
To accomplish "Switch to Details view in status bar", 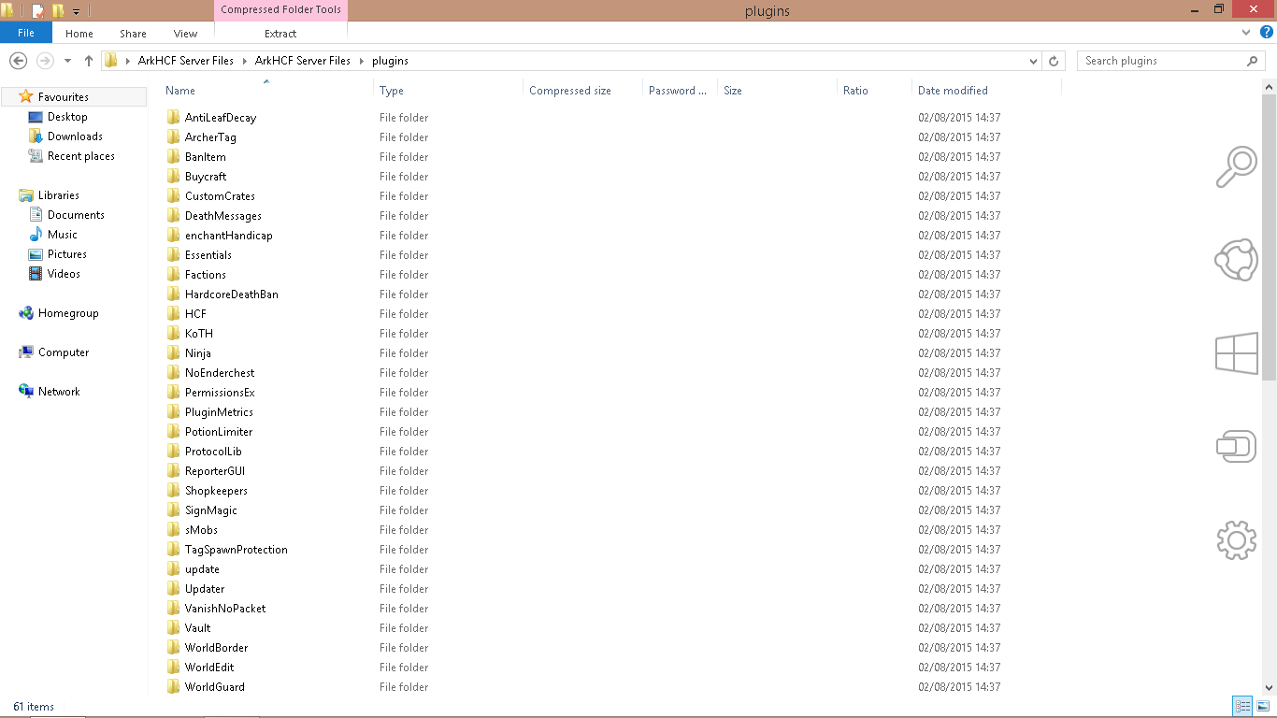I will pyautogui.click(x=1242, y=707).
